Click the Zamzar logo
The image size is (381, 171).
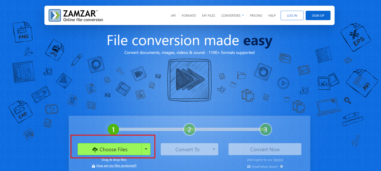coord(76,15)
